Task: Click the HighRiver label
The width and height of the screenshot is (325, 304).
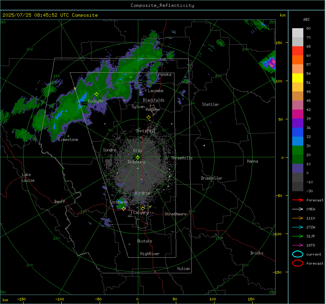Action: pyautogui.click(x=150, y=254)
